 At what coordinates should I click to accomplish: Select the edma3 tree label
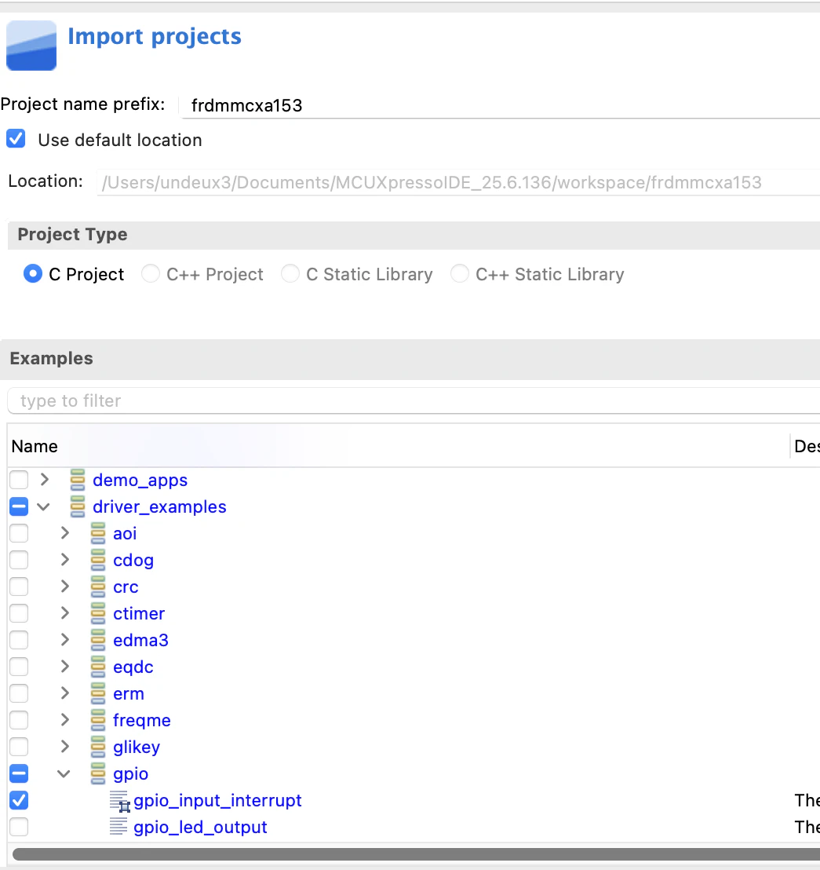[140, 640]
